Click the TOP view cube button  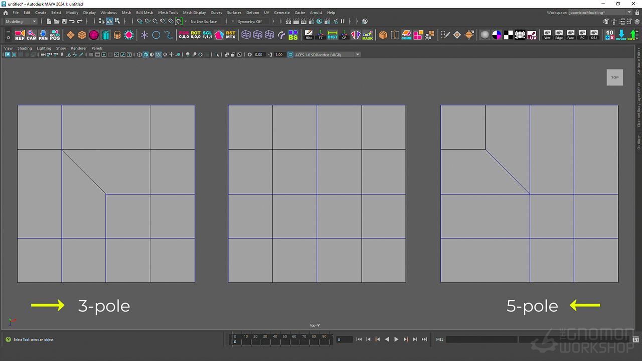(x=615, y=77)
